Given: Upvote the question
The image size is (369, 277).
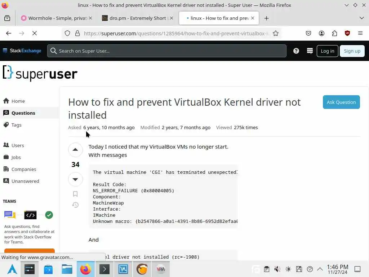Looking at the screenshot, I should 75,150.
